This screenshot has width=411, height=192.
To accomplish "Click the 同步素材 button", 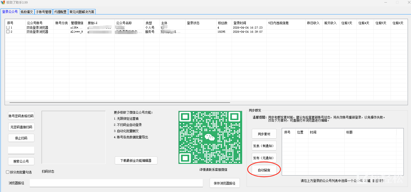I will coord(264,134).
